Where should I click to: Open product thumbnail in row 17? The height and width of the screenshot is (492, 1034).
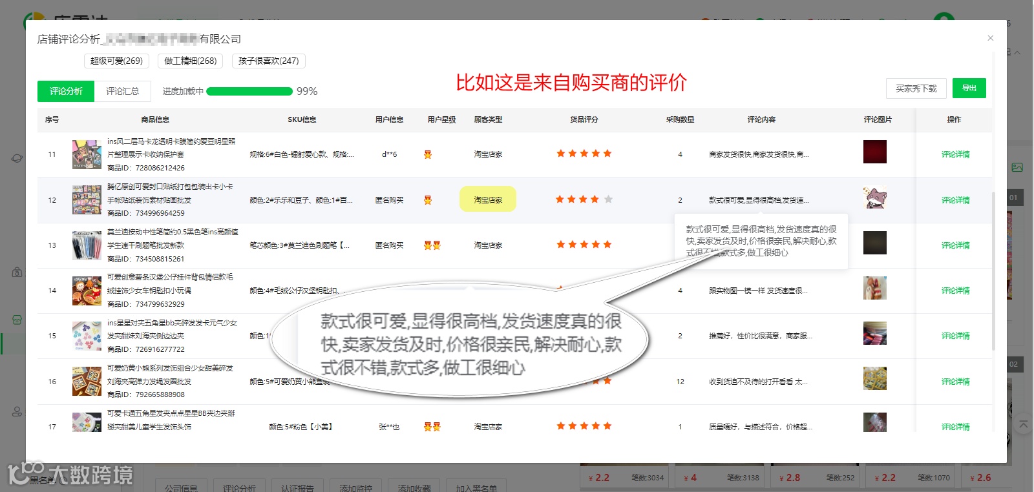[x=87, y=422]
